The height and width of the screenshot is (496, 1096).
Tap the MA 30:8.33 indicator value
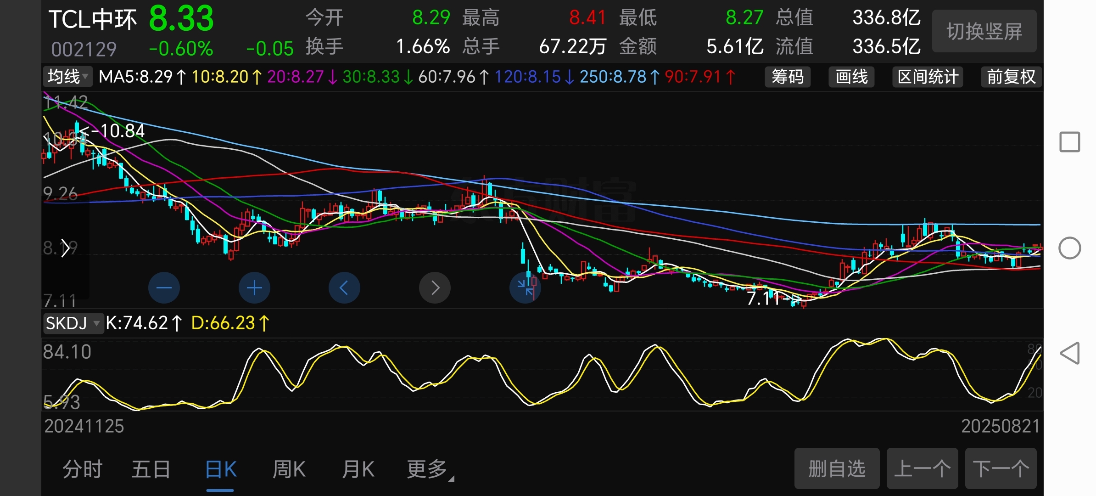coord(378,77)
